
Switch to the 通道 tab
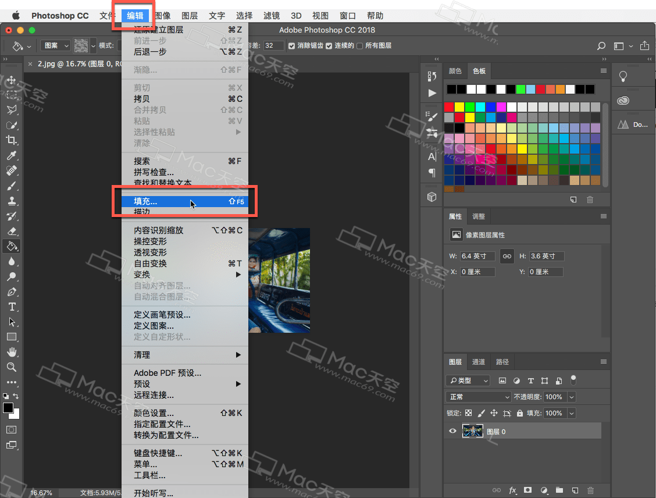coord(479,362)
